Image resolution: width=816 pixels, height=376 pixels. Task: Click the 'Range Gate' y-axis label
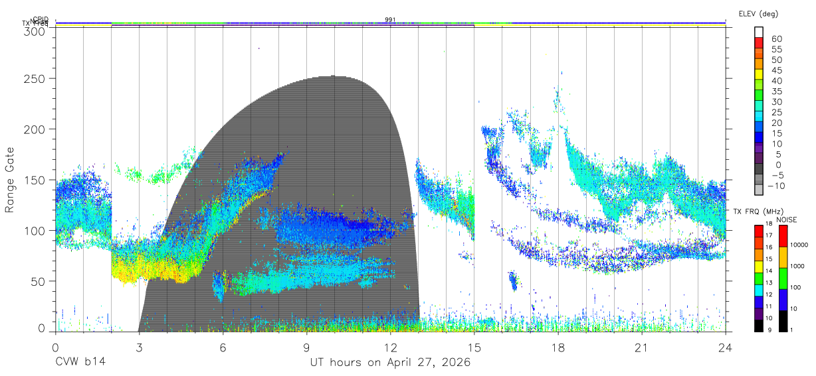click(10, 180)
